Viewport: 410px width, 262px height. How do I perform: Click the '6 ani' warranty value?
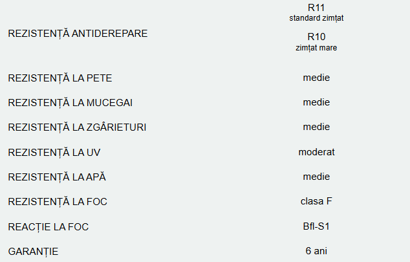pyautogui.click(x=316, y=252)
